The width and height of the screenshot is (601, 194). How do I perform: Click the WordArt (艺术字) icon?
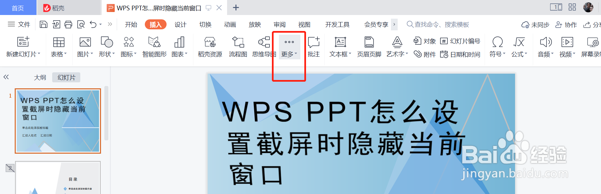pyautogui.click(x=397, y=42)
